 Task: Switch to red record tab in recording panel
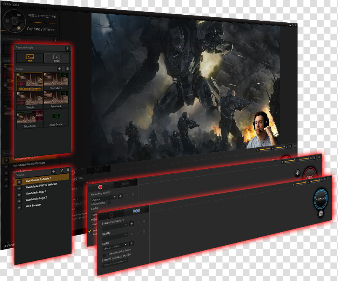[100, 187]
